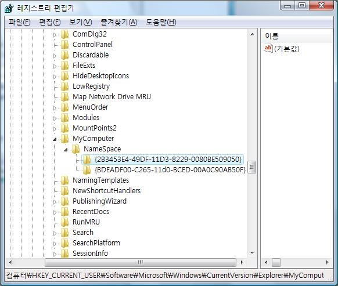
Task: Click the value pane scroll right arrow
Action: [327, 262]
